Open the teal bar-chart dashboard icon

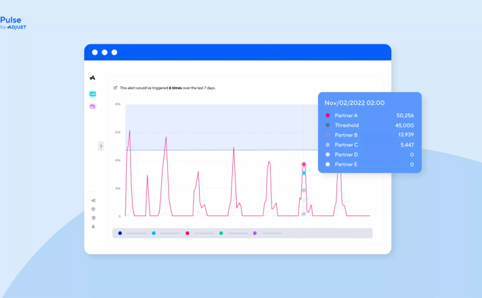93,93
